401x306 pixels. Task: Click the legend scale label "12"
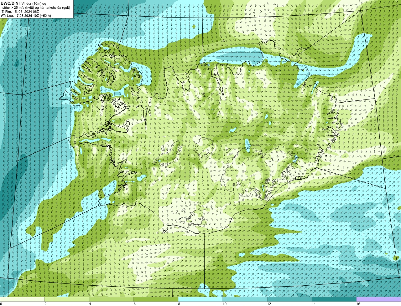point(269,304)
